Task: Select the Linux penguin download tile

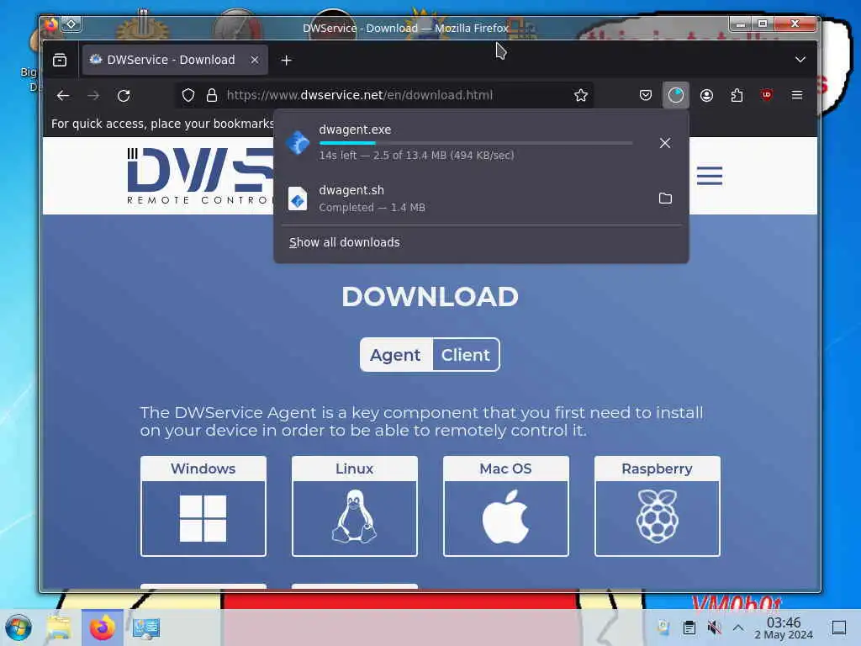Action: point(354,518)
